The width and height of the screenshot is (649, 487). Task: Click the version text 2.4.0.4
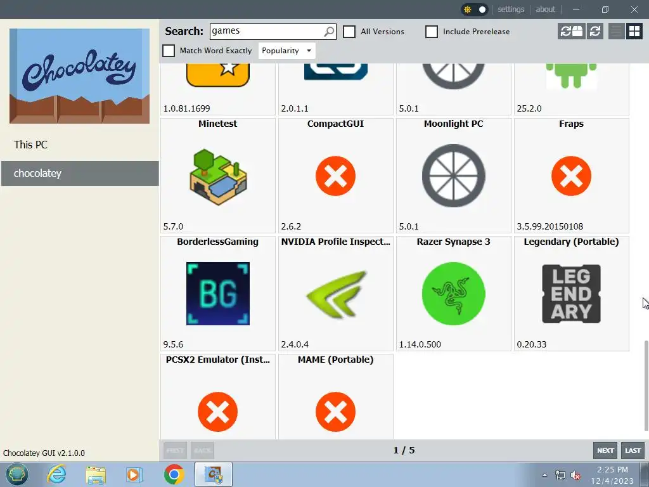[295, 344]
